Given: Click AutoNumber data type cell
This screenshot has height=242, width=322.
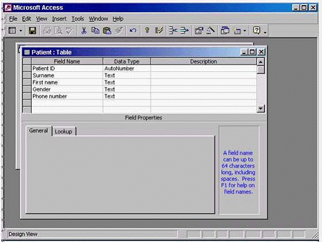Looking at the screenshot, I should (127, 69).
